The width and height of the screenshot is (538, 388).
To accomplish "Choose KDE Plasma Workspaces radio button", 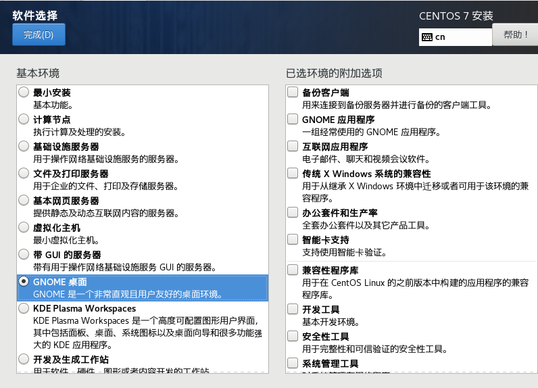I will tap(24, 308).
